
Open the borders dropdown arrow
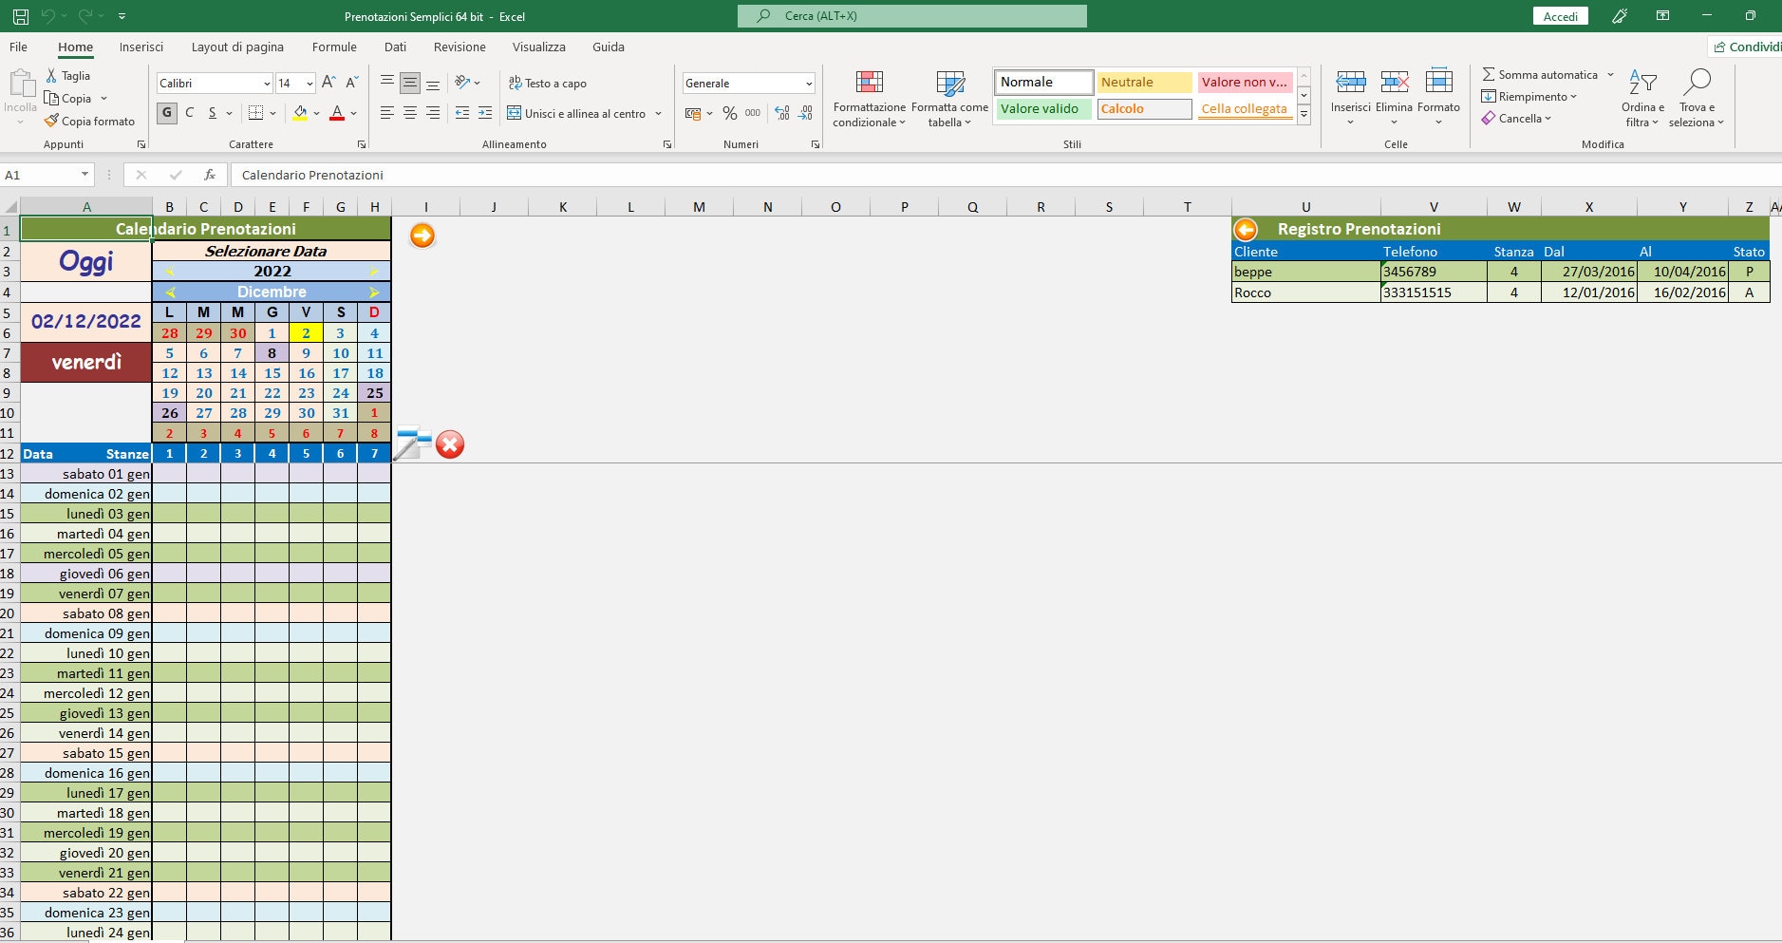pos(271,112)
